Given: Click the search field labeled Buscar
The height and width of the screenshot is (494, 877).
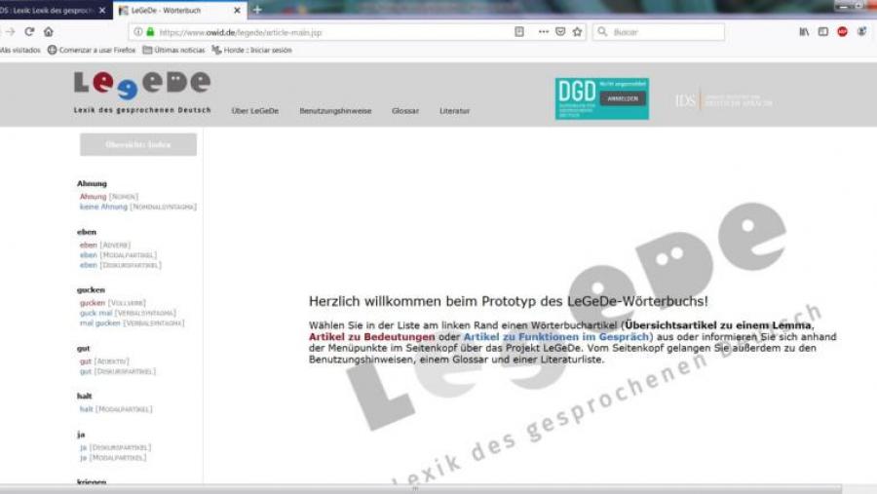Looking at the screenshot, I should pyautogui.click(x=663, y=31).
